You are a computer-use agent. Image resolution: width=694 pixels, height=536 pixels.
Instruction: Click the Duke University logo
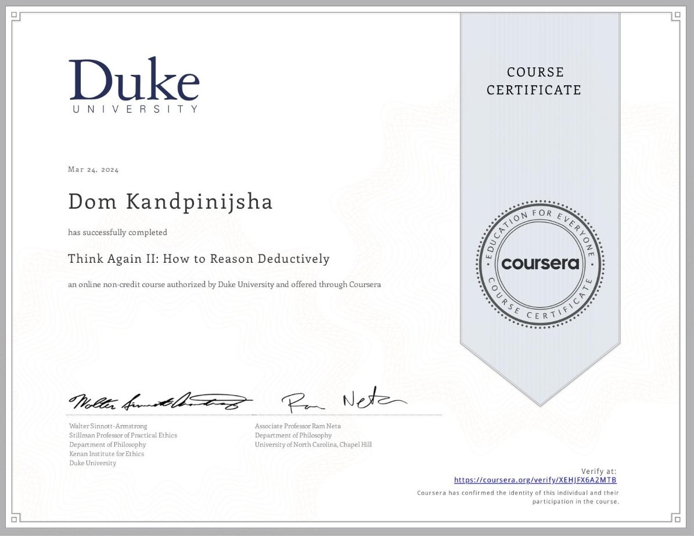click(x=134, y=85)
